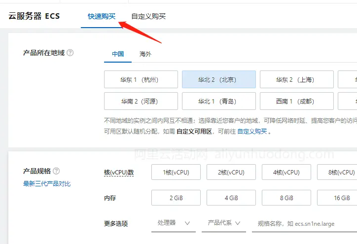Switch to 自定义购买 tab
This screenshot has height=244, width=357.
[x=148, y=16]
